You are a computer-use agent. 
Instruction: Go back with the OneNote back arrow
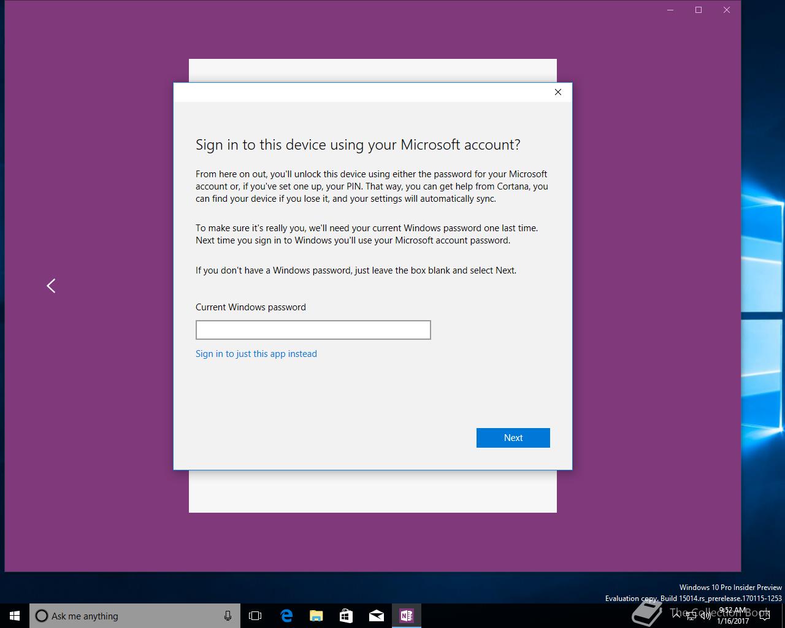52,286
